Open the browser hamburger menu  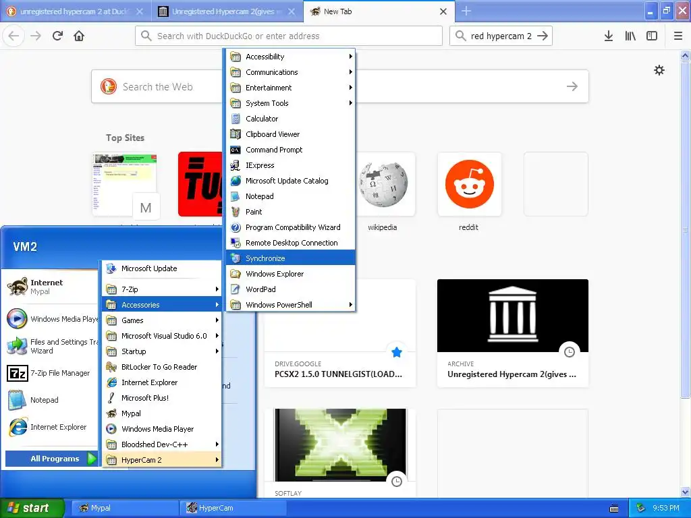[x=678, y=36]
